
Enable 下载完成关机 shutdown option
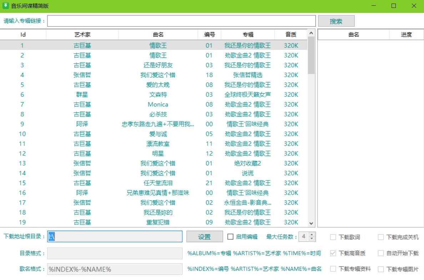[x=381, y=236]
